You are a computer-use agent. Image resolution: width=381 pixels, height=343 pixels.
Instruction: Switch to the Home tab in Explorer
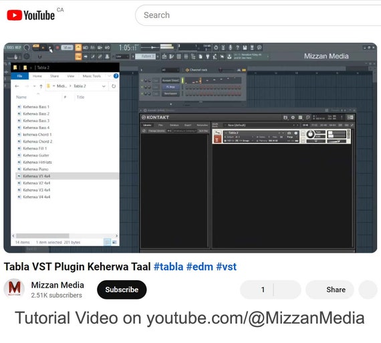[37, 76]
